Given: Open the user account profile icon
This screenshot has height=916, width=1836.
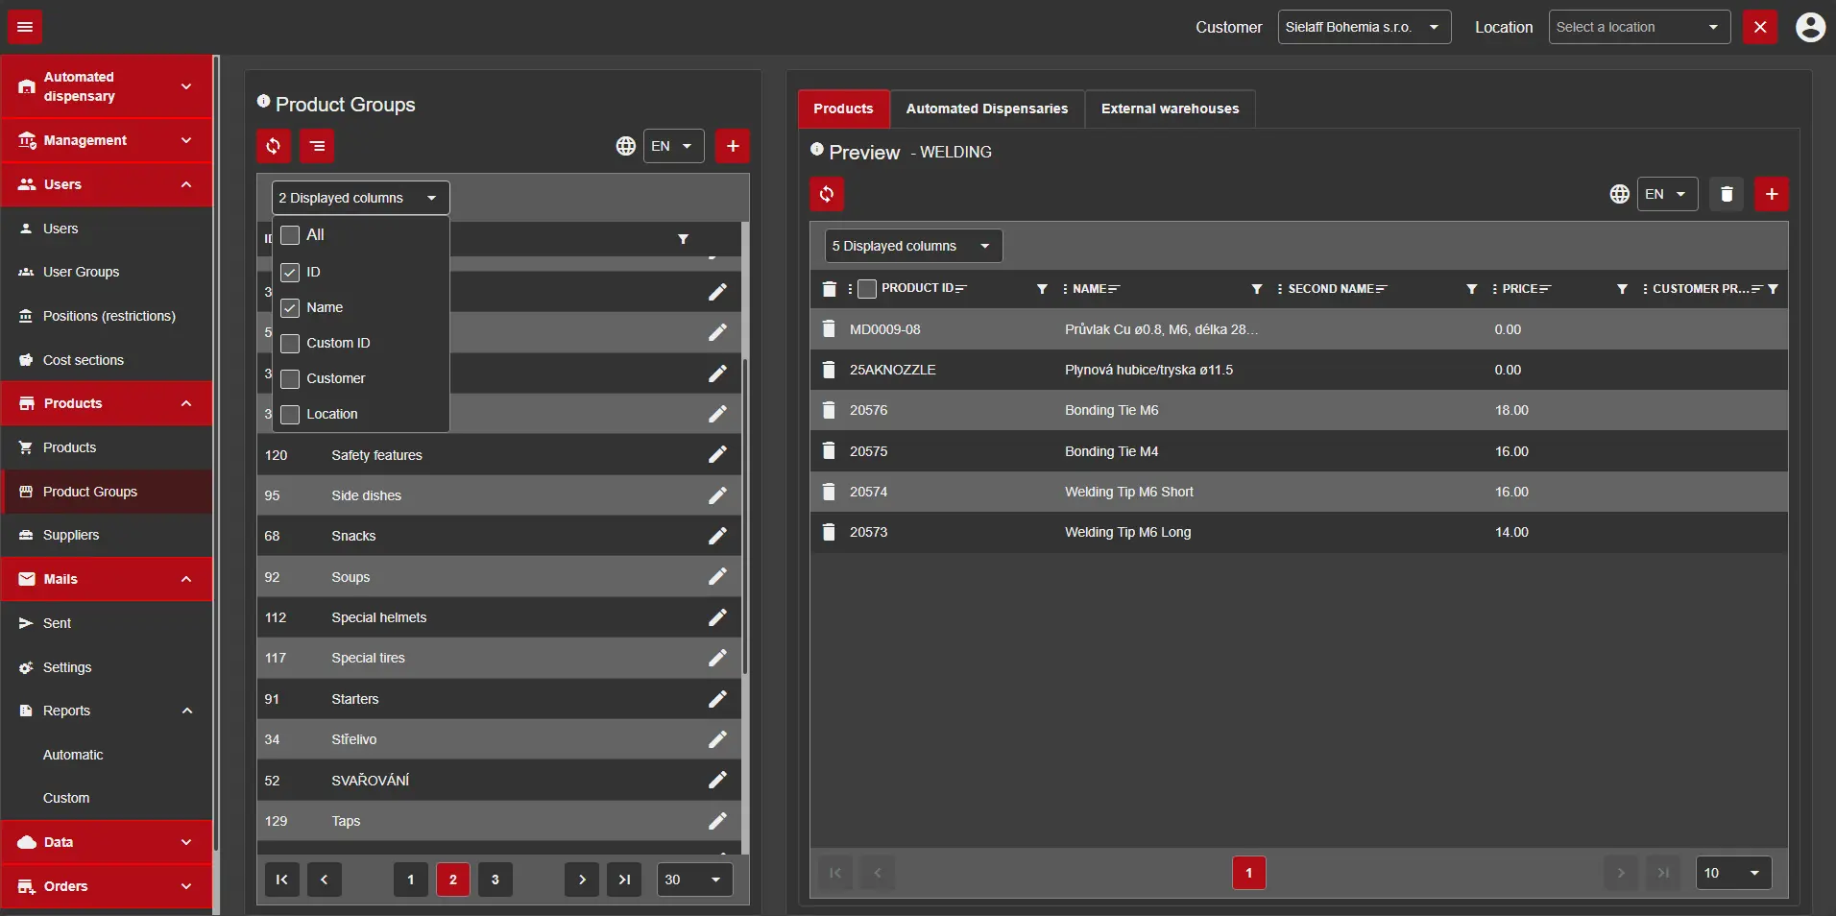Looking at the screenshot, I should (1810, 27).
